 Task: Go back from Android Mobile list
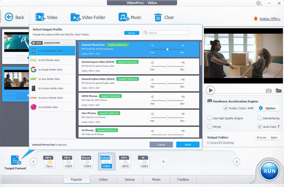coord(37,43)
